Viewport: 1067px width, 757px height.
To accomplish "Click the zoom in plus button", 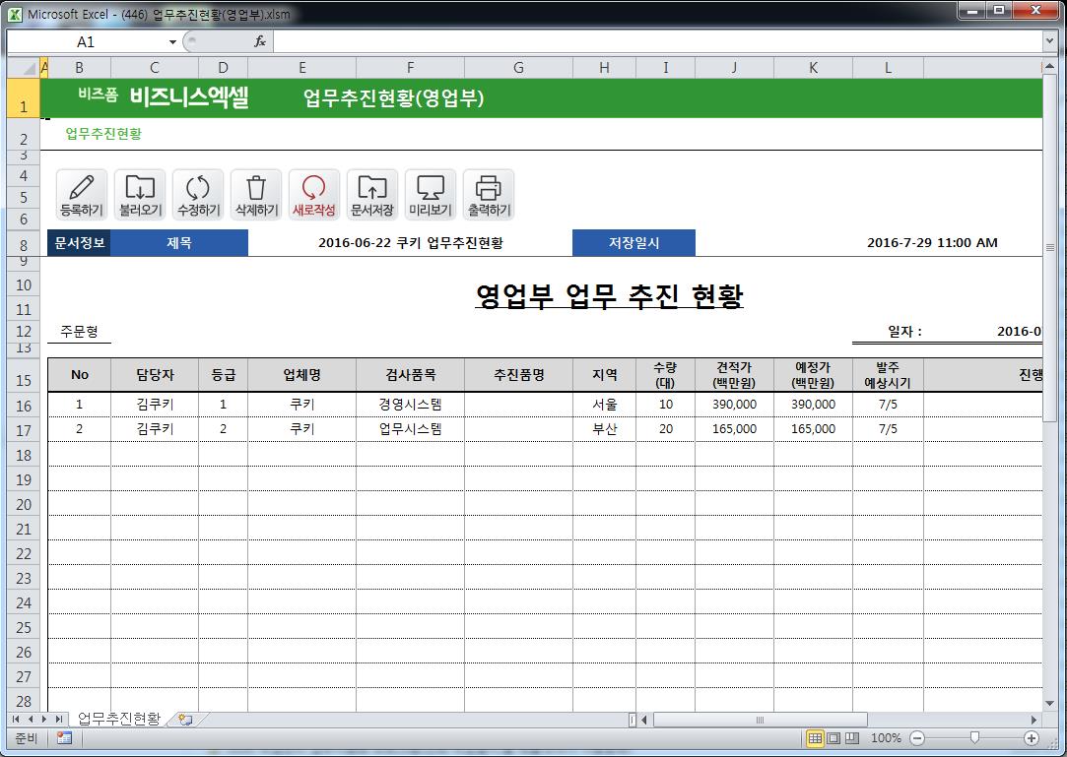I will [1032, 738].
